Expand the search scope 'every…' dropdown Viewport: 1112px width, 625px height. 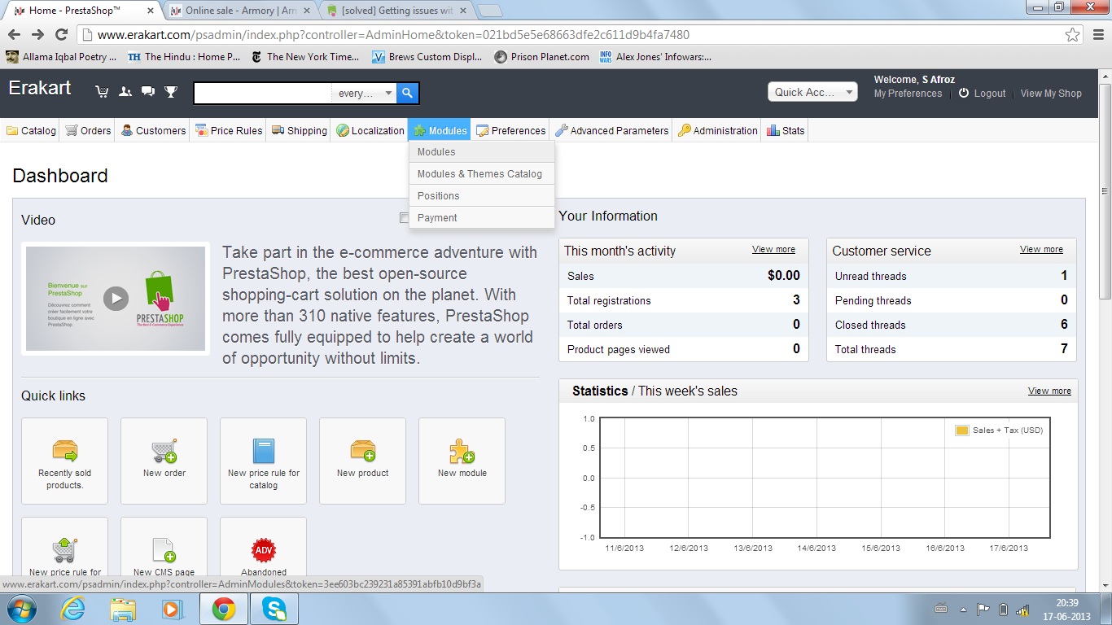[x=365, y=93]
